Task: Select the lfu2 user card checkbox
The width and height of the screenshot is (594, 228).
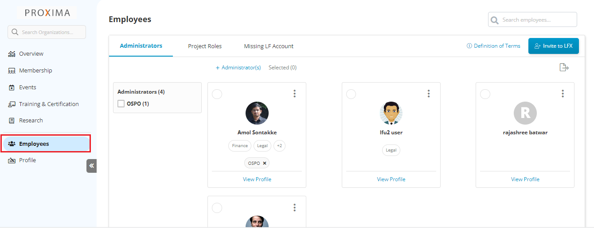Action: pyautogui.click(x=351, y=94)
